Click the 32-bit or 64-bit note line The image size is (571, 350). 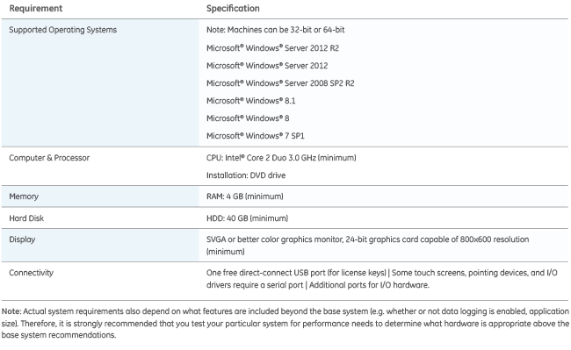275,30
